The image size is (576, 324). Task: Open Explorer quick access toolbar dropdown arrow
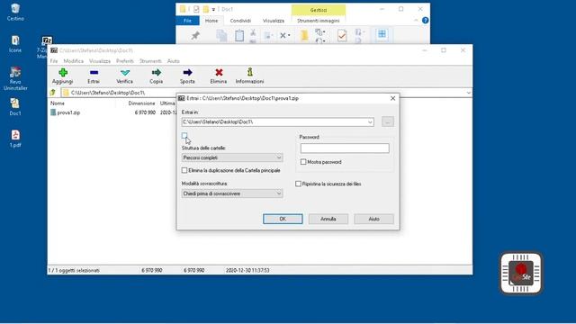213,10
